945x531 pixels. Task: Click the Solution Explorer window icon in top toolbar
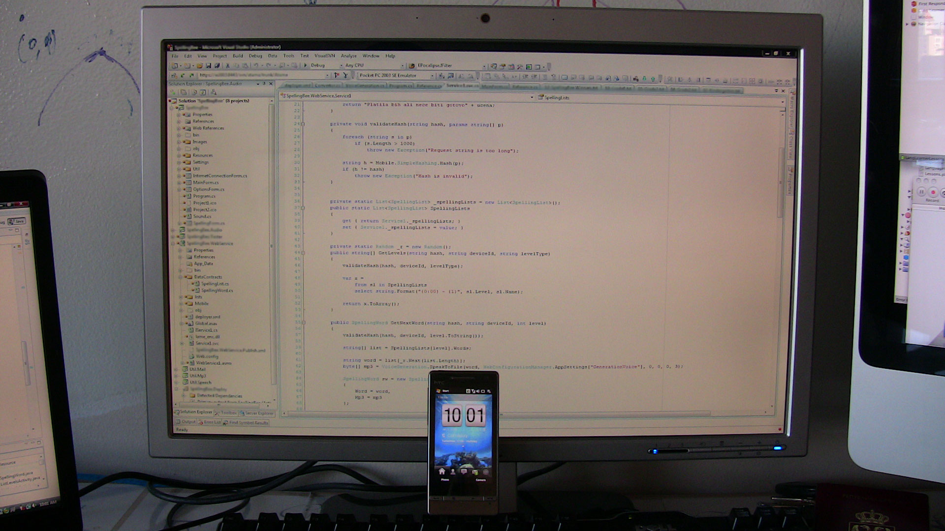point(494,66)
